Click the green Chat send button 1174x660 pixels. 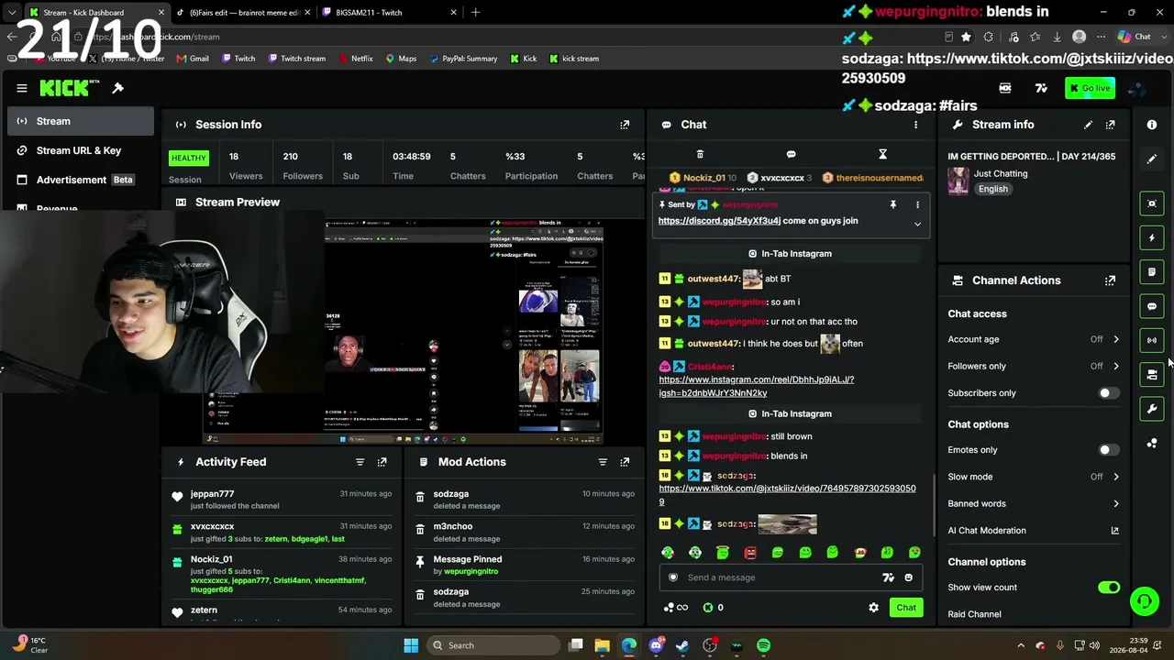pyautogui.click(x=906, y=608)
